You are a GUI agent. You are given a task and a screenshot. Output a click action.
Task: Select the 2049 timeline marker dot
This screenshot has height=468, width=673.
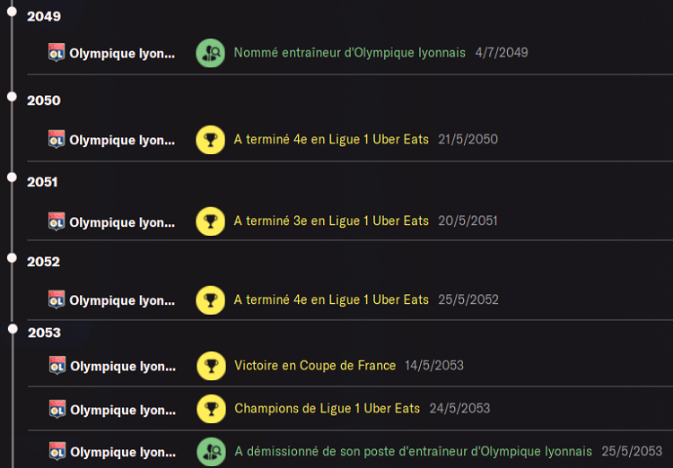tap(12, 13)
